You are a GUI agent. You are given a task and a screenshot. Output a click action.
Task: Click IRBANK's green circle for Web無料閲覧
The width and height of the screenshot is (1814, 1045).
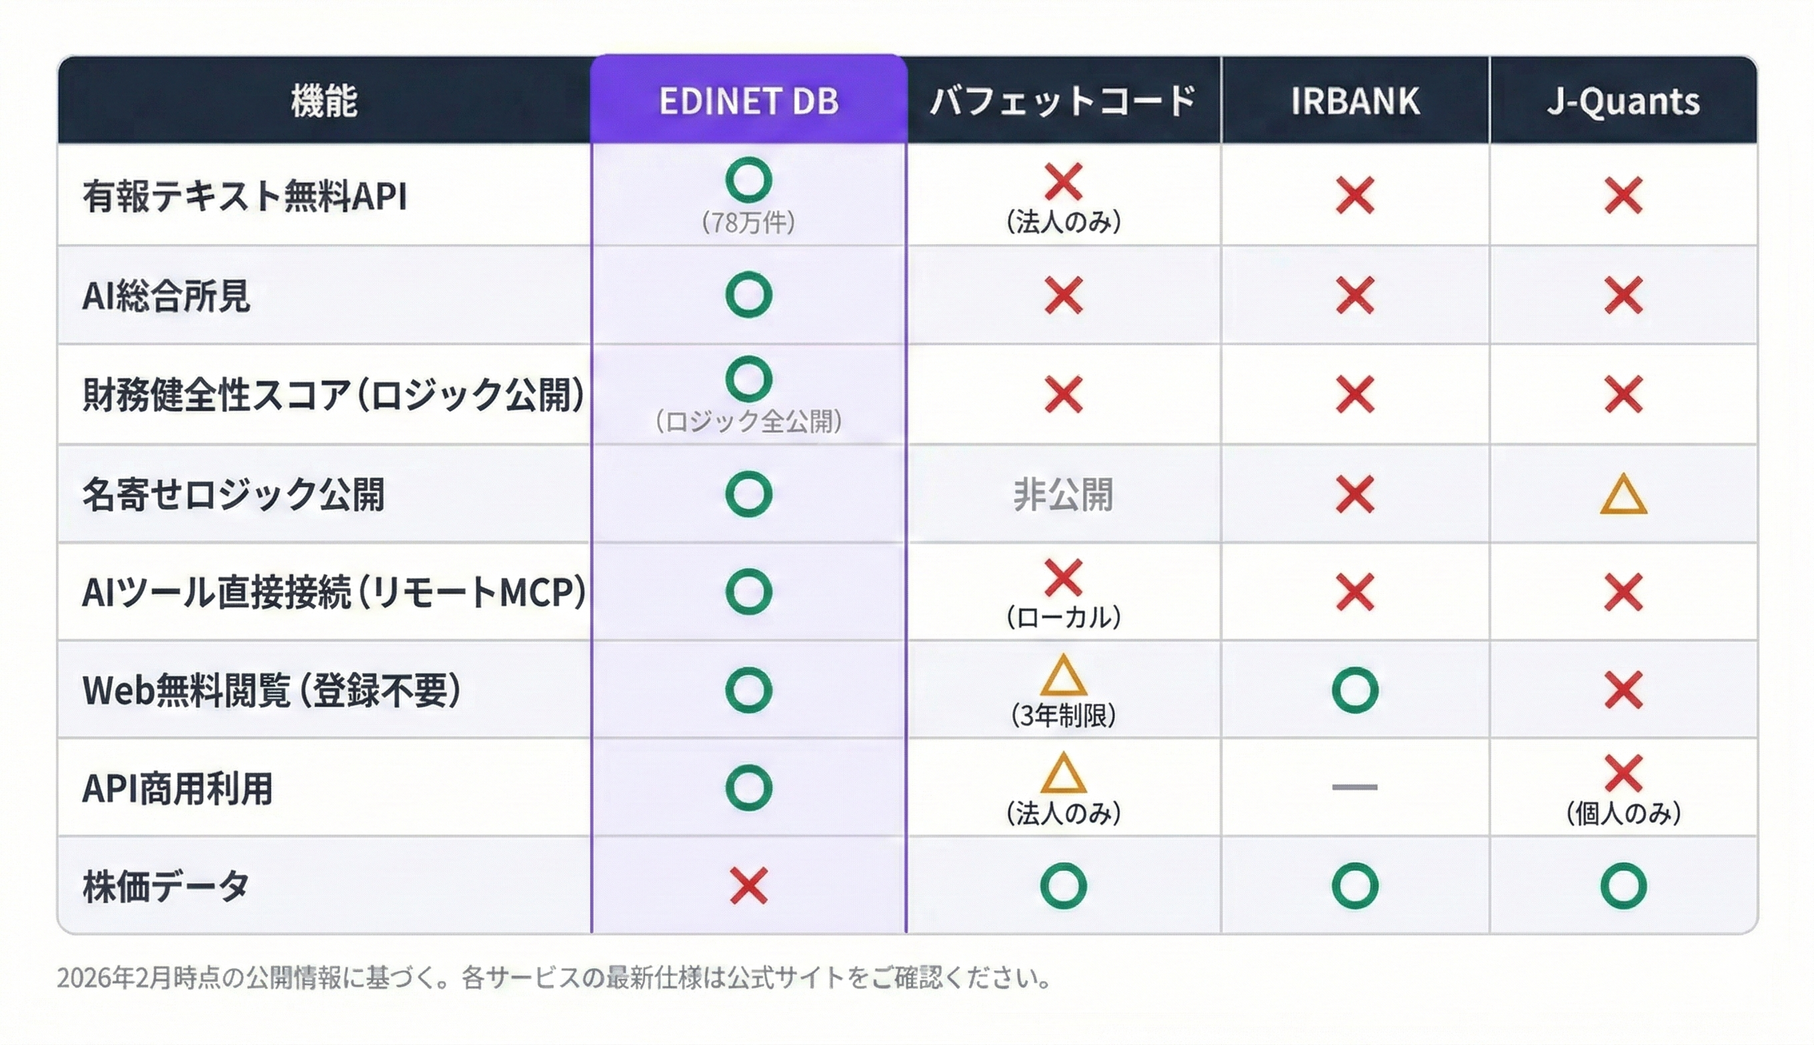pyautogui.click(x=1355, y=690)
